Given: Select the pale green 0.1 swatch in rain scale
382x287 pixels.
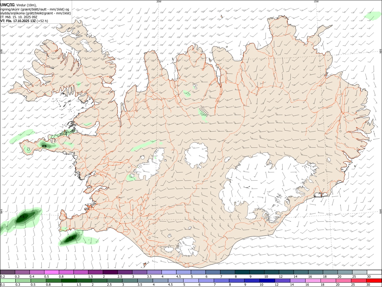Looking at the screenshot, I should [8, 281].
